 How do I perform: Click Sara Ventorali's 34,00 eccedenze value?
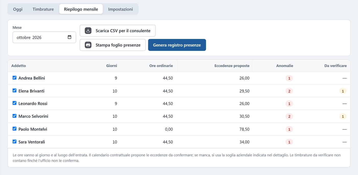[244, 142]
